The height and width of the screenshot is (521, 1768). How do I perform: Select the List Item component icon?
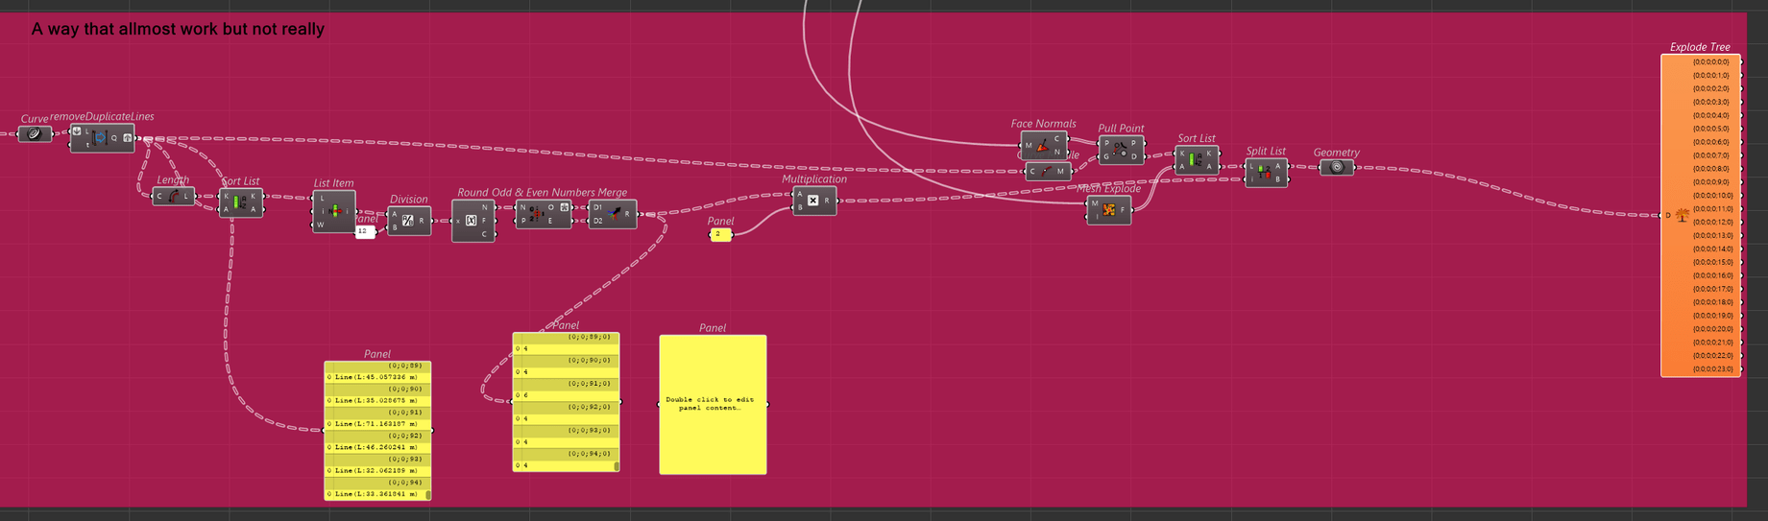click(334, 211)
